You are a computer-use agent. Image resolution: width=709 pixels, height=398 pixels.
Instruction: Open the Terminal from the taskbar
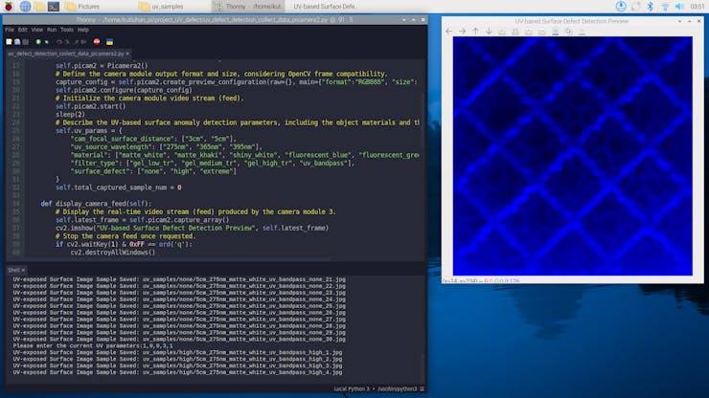[x=54, y=7]
